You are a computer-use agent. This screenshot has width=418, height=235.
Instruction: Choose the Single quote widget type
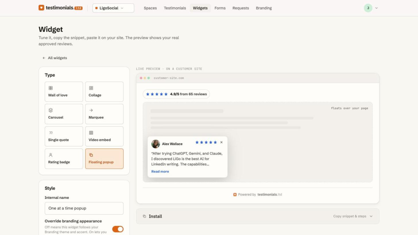click(x=64, y=136)
